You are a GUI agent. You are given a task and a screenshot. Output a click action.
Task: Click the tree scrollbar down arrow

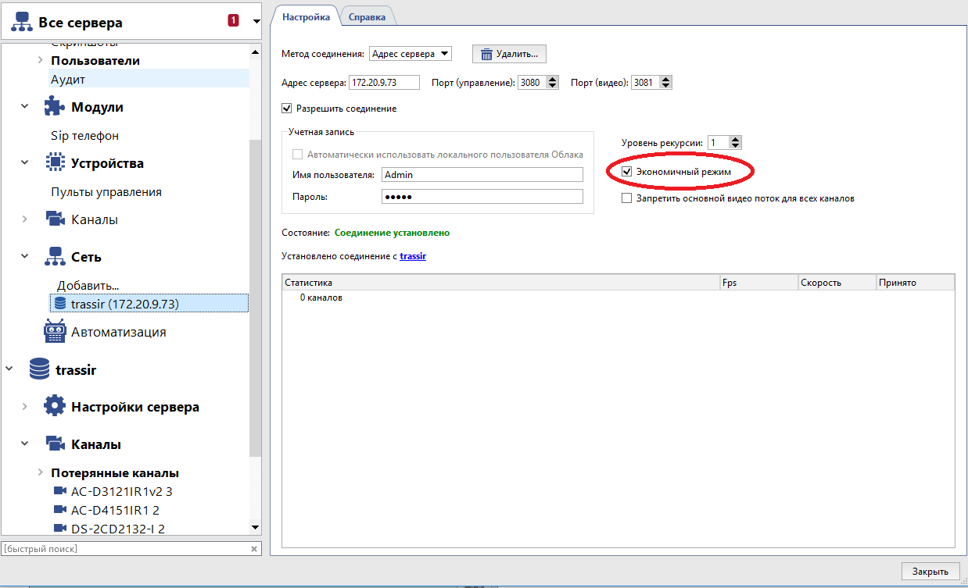(x=255, y=528)
